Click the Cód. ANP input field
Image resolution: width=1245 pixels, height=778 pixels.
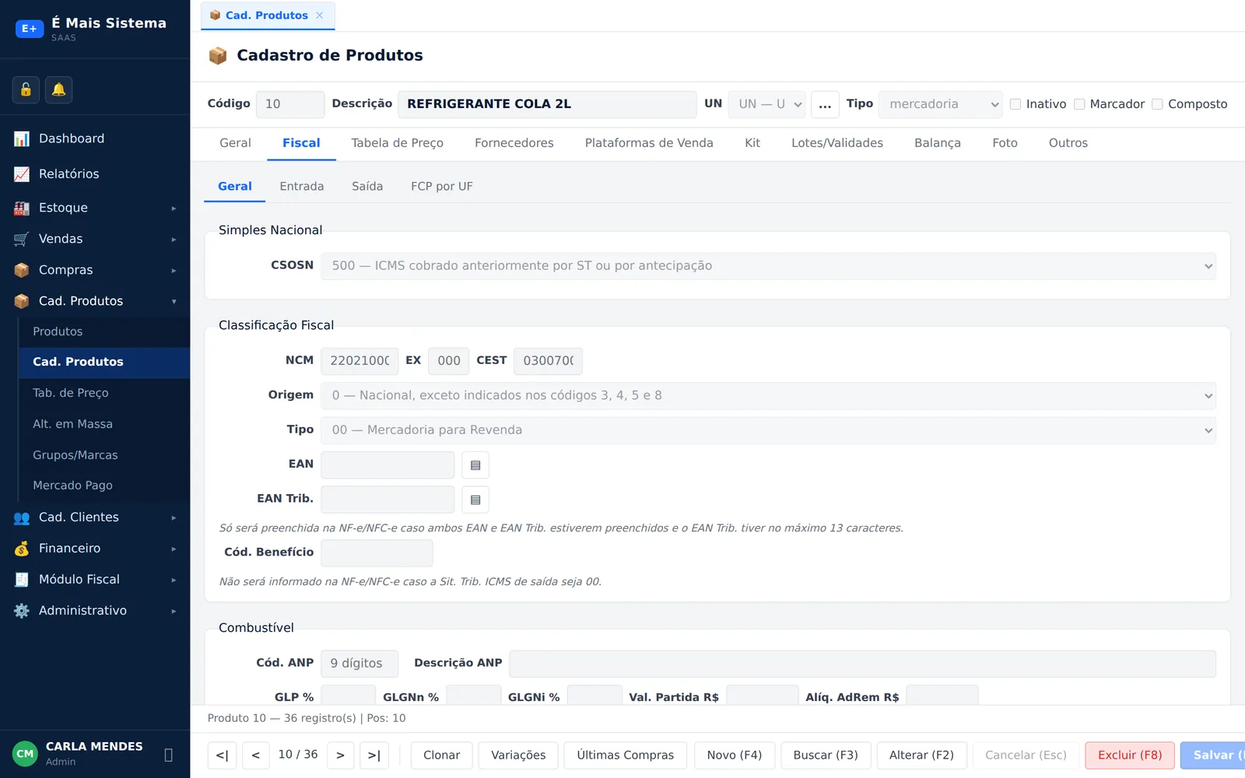(x=359, y=664)
